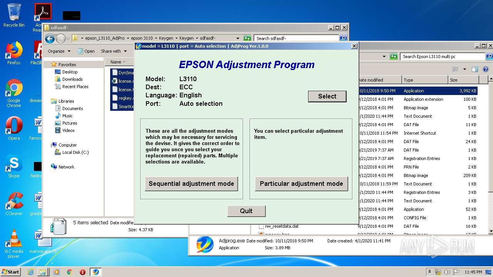The height and width of the screenshot is (277, 493).
Task: Click the Search Epson L3110 multi pc field
Action: (443, 57)
